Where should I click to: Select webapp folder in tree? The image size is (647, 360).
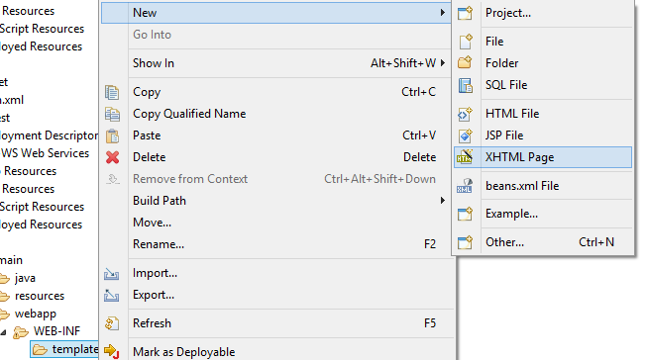36,314
